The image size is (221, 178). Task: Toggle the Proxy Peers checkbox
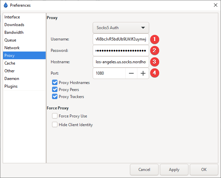(x=55, y=90)
